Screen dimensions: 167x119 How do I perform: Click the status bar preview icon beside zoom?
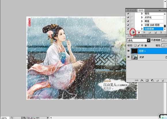tap(12, 118)
